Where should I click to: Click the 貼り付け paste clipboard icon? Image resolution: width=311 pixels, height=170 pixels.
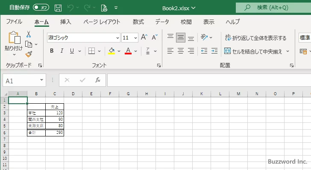tap(14, 37)
